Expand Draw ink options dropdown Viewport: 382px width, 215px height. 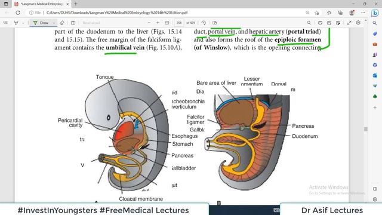54,23
